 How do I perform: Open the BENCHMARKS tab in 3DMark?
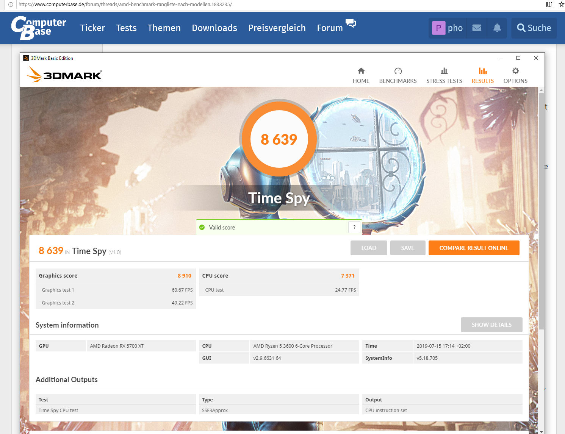click(398, 76)
